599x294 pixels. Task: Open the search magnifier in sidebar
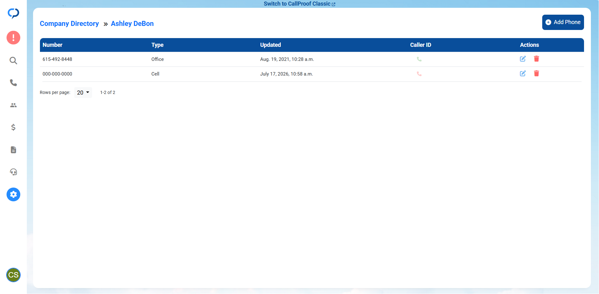13,61
